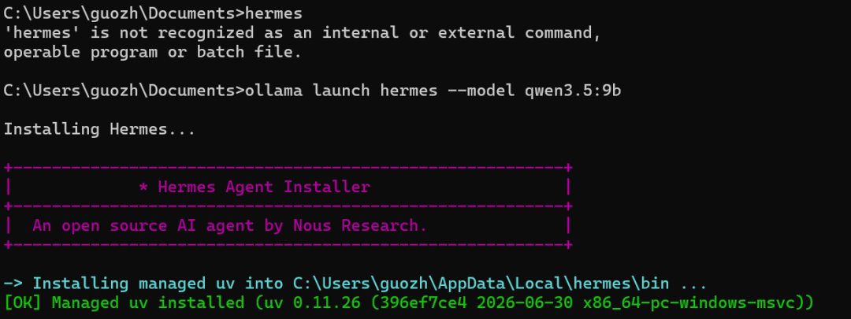This screenshot has width=851, height=319.
Task: Click the '->' arrow before 'Installing managed uv'
Action: 13,284
